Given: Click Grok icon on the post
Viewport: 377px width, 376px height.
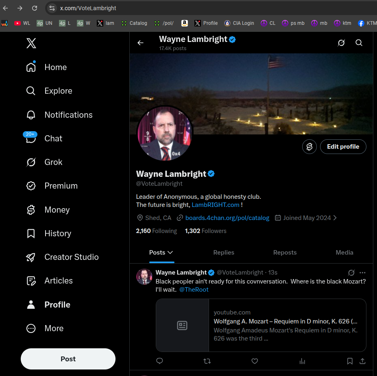Looking at the screenshot, I should pos(351,273).
